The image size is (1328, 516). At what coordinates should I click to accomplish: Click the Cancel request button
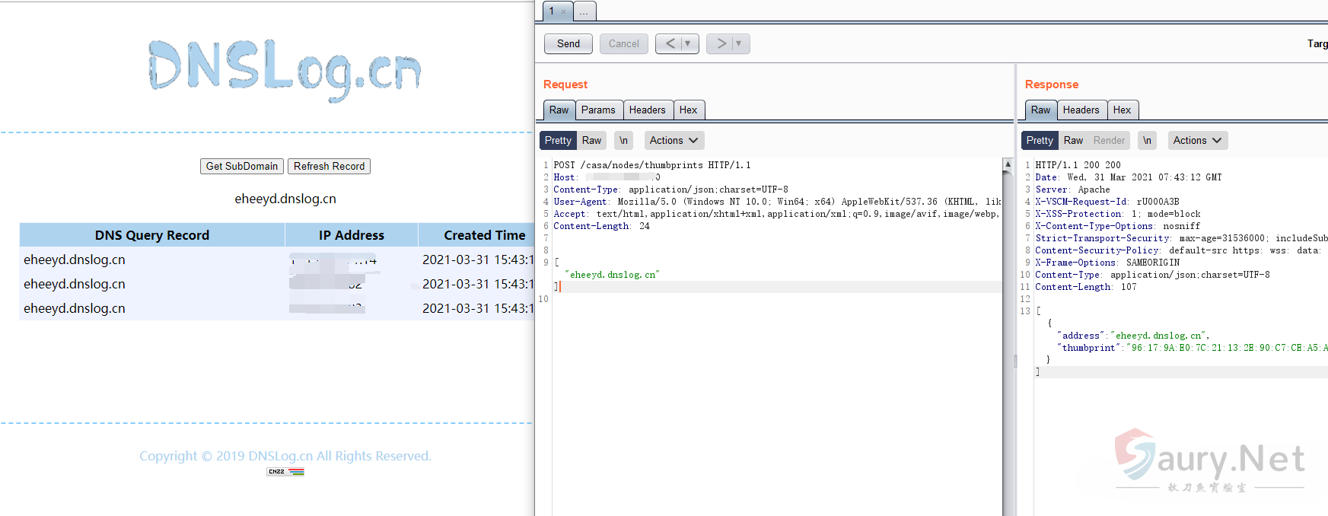pyautogui.click(x=623, y=44)
